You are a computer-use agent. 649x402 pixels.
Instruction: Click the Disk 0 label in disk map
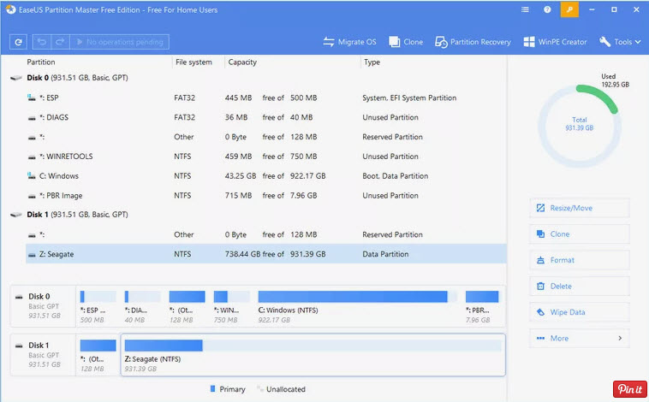click(x=39, y=297)
